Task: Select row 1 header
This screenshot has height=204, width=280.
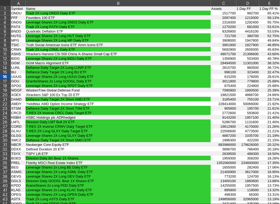Action: click(x=5, y=9)
